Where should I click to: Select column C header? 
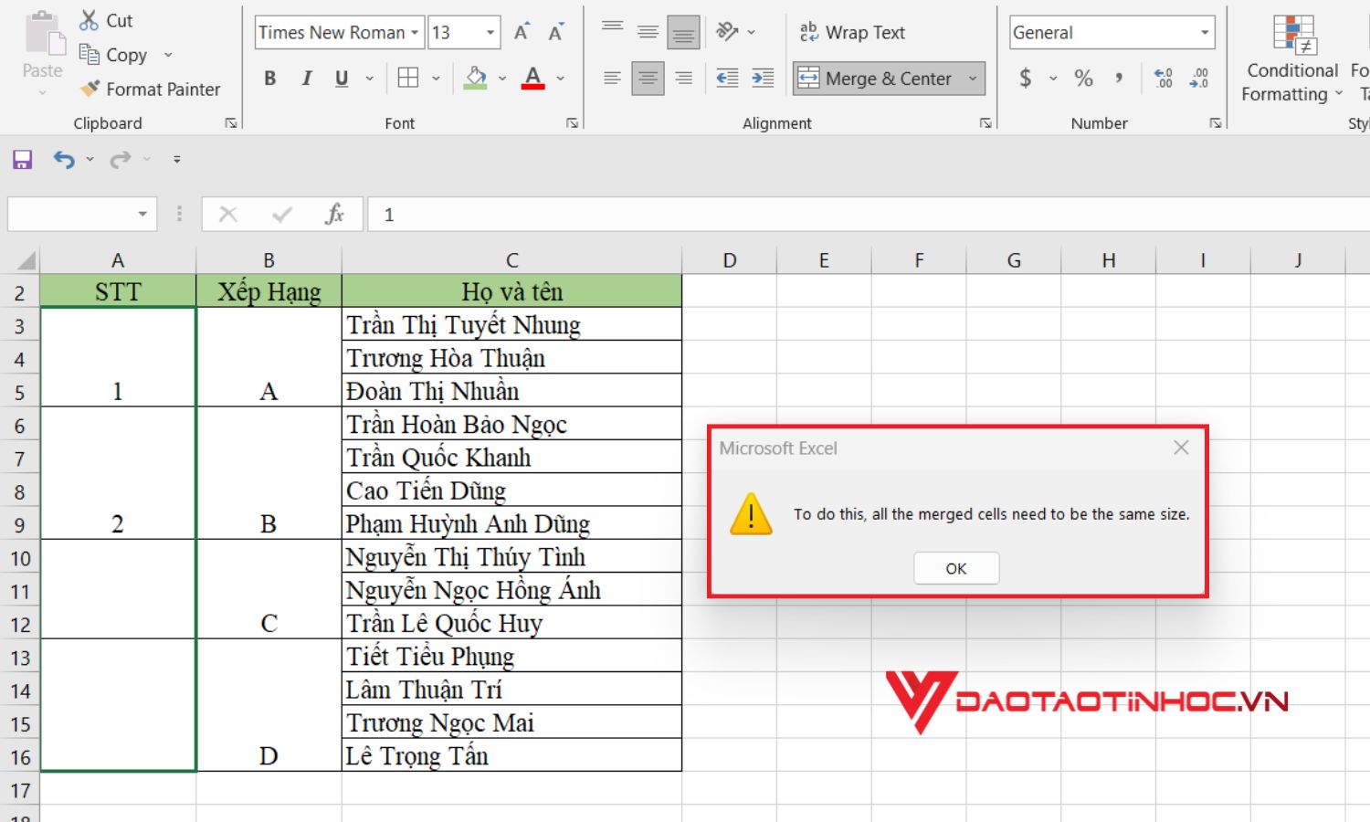[511, 260]
